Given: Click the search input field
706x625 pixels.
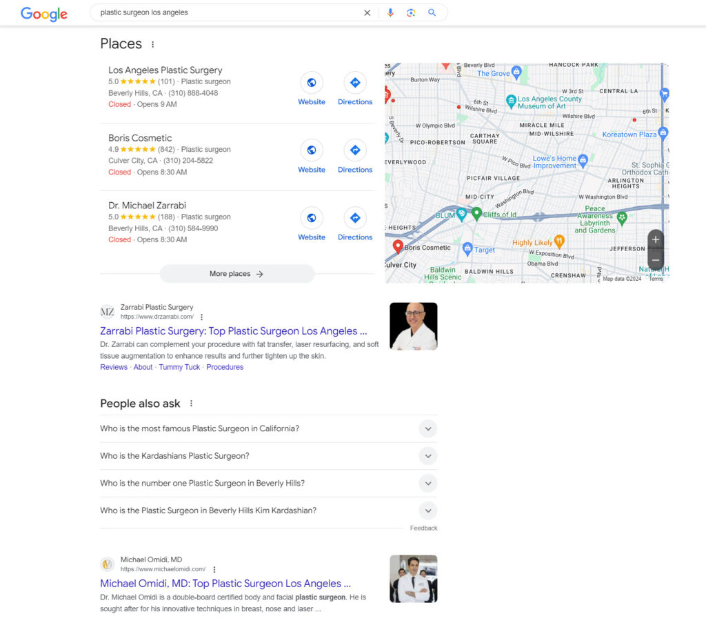Looking at the screenshot, I should point(229,12).
